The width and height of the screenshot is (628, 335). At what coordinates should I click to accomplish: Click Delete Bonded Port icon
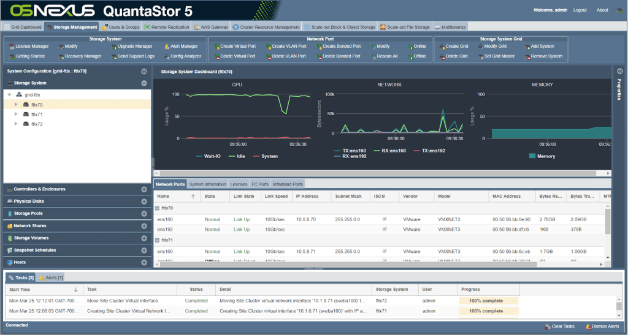[319, 56]
